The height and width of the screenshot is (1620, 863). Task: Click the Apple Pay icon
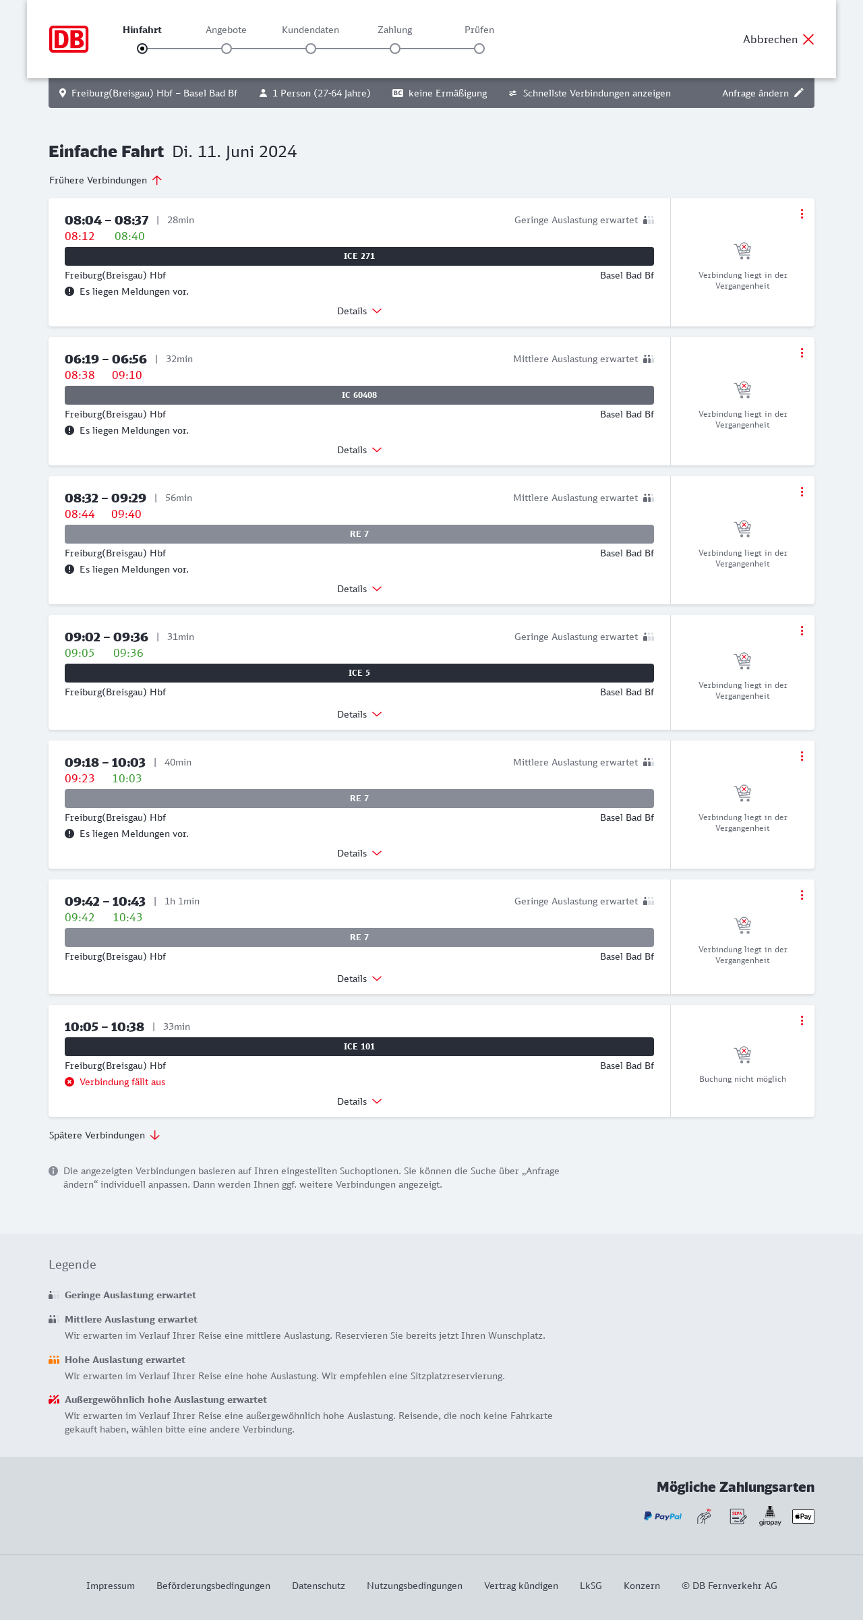803,1516
